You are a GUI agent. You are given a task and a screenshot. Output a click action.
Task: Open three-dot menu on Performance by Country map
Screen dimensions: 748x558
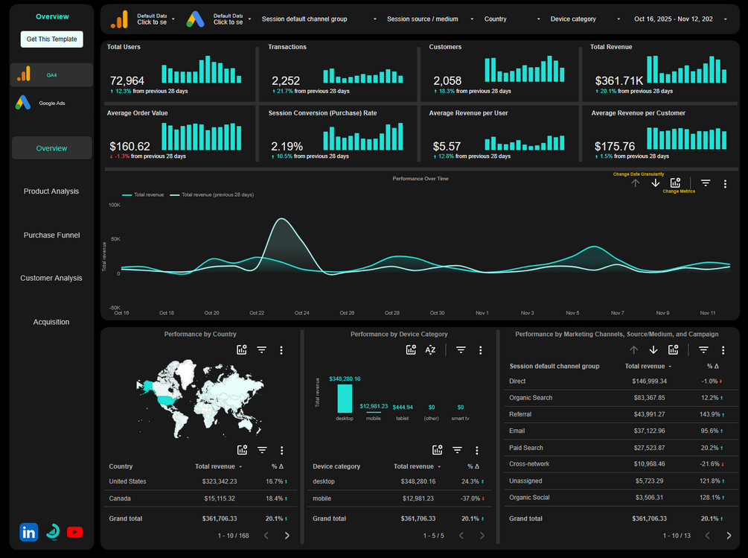(x=281, y=350)
